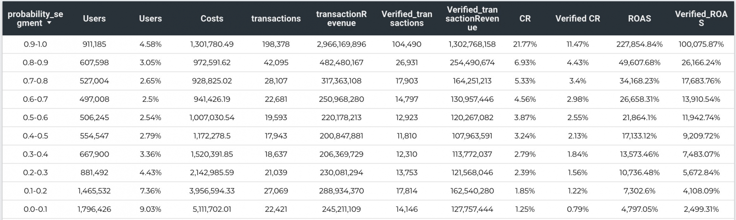Image resolution: width=736 pixels, height=220 pixels.
Task: Select the 0.0-0.1 probability segment cell
Action: [35, 209]
